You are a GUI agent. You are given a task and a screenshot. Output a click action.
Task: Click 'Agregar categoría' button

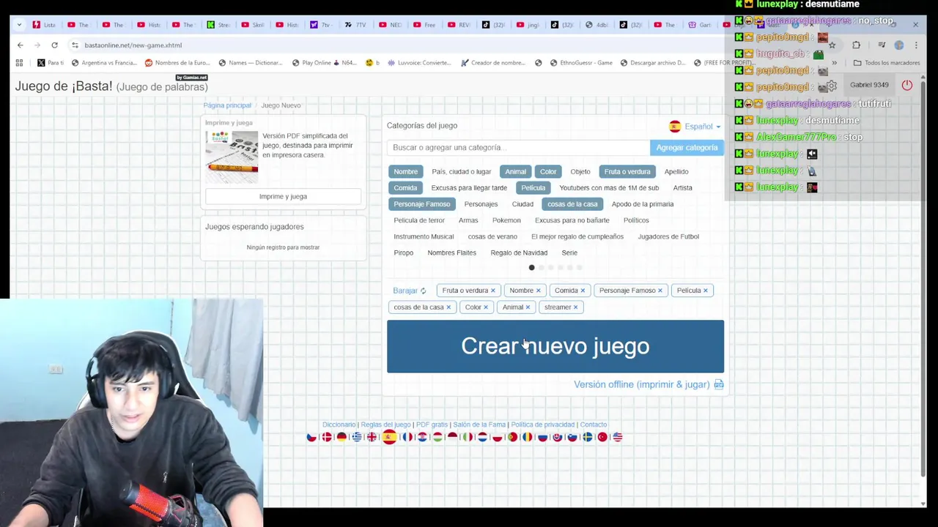(x=687, y=148)
